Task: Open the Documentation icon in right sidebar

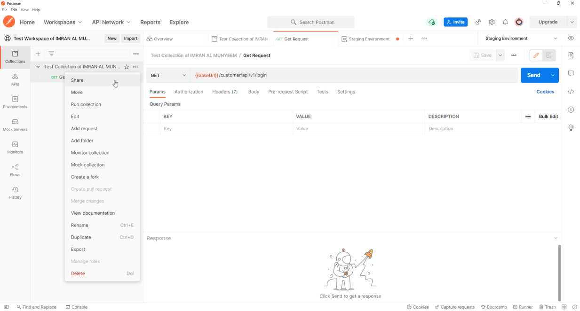Action: point(571,55)
